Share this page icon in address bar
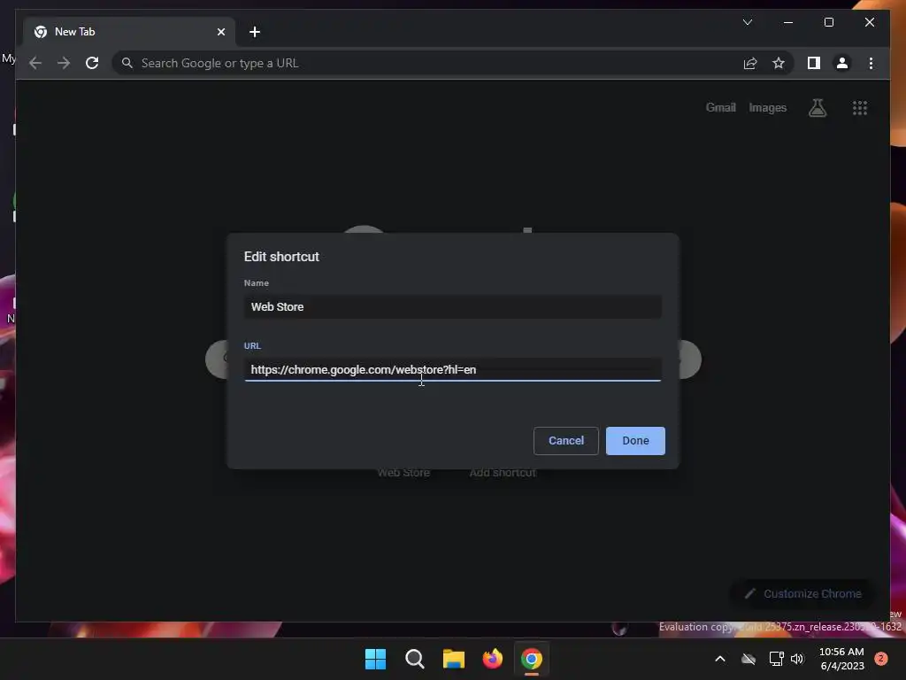The image size is (906, 680). pyautogui.click(x=750, y=63)
